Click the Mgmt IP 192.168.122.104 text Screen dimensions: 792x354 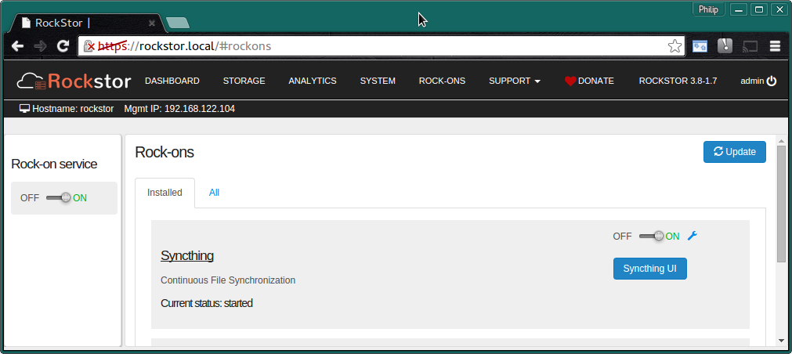tap(179, 109)
